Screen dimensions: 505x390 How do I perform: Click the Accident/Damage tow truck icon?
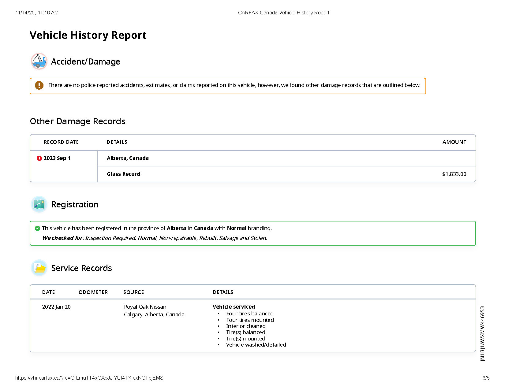pos(39,61)
